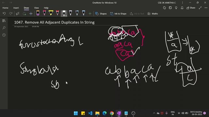Image resolution: width=209 pixels, height=117 pixels.
Task: Open notification center badge
Action: [205, 113]
